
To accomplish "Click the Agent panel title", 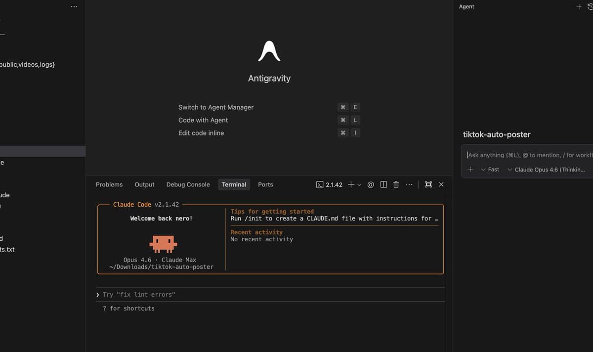I will 466,7.
